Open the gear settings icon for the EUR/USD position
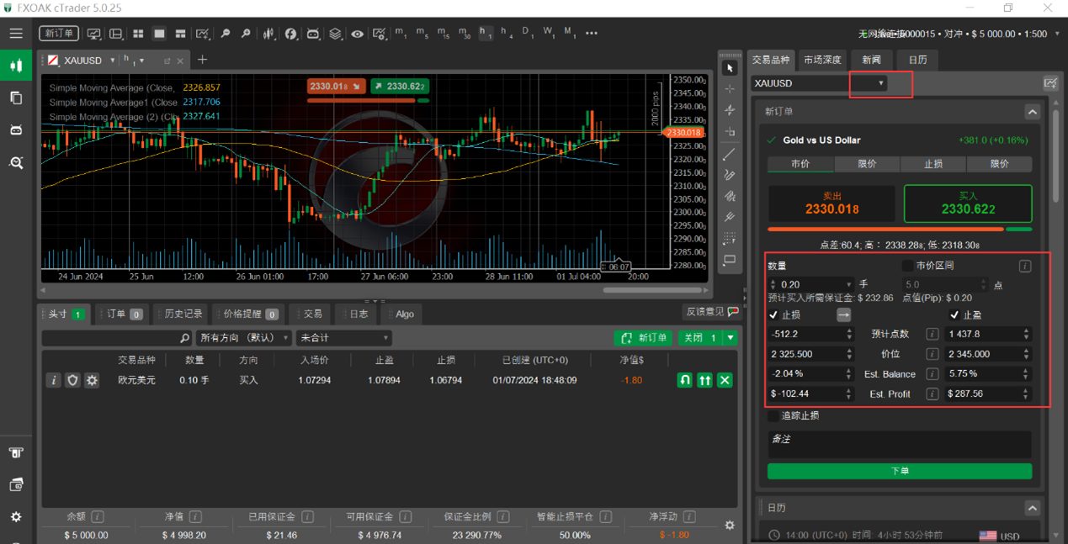 (x=92, y=380)
